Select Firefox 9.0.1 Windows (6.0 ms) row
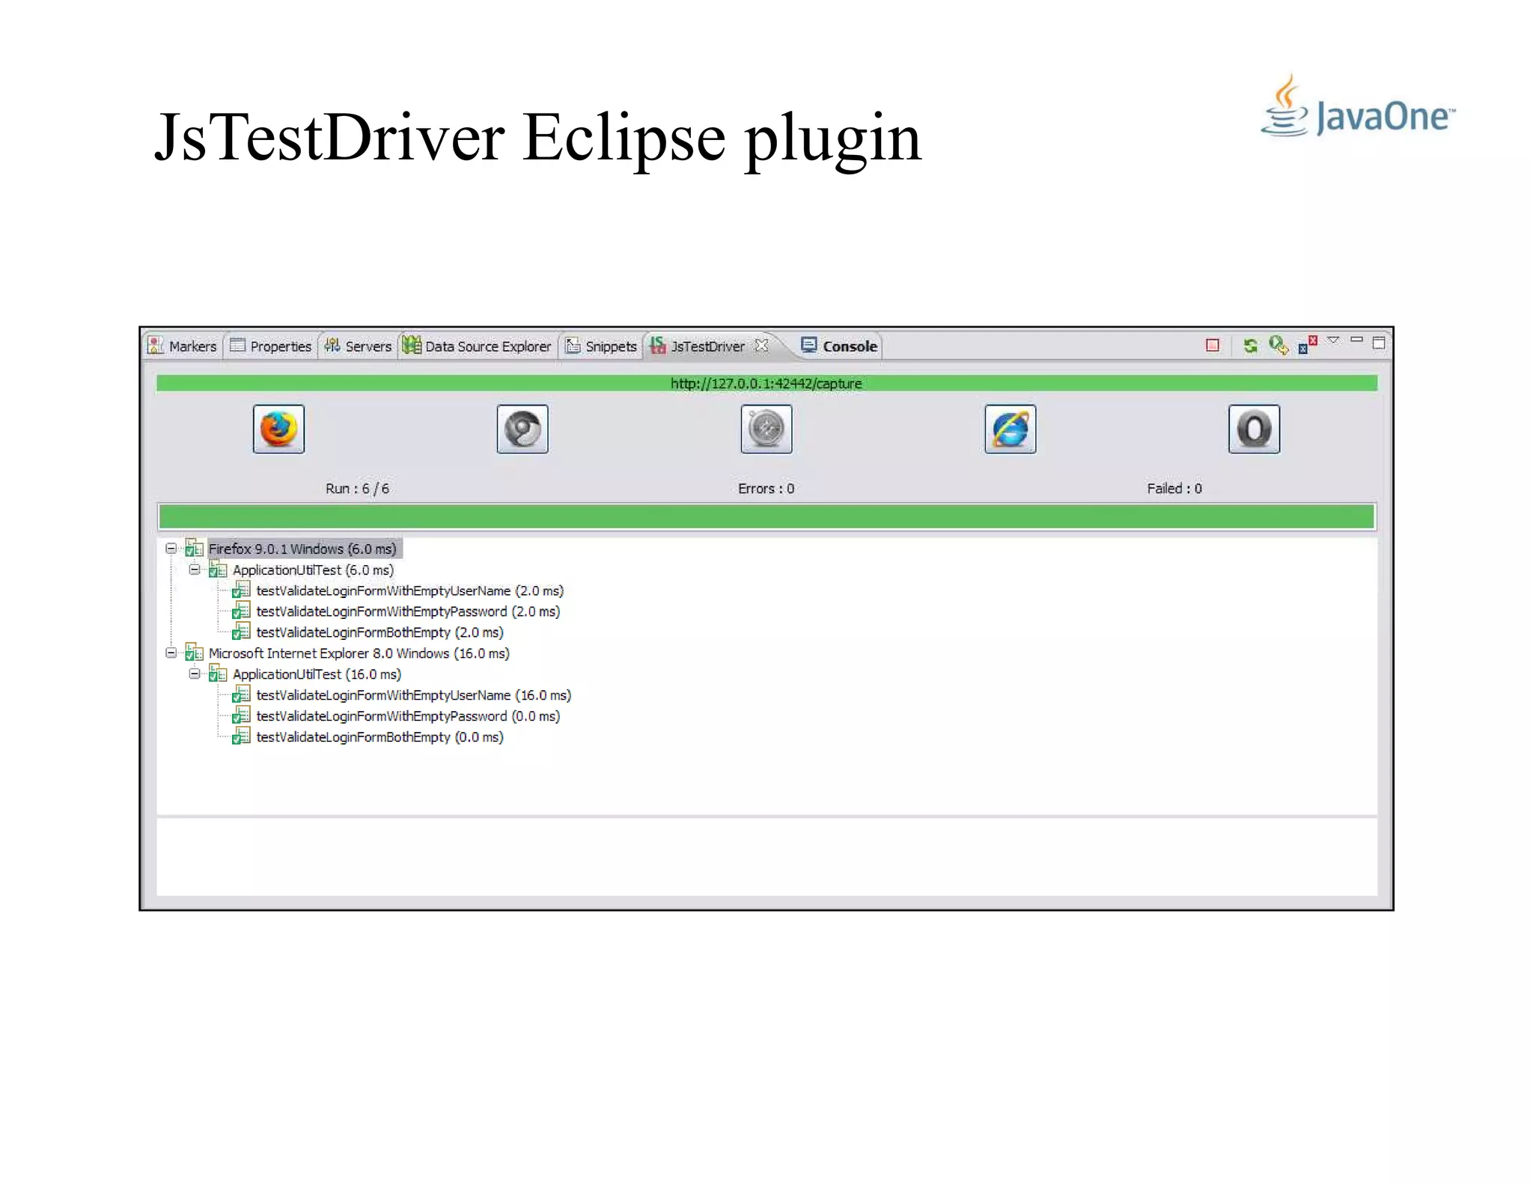Screen dimensions: 1533x1184 click(302, 549)
